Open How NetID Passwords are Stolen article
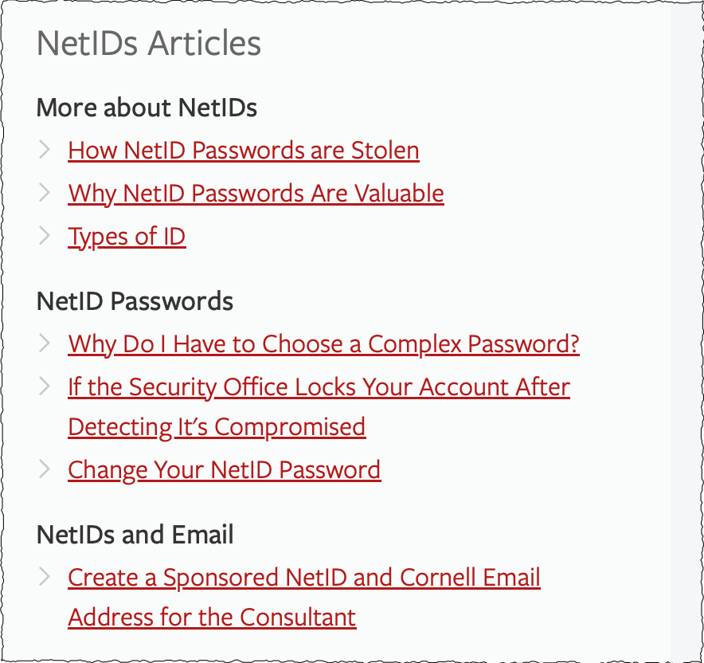704x663 pixels. tap(244, 151)
